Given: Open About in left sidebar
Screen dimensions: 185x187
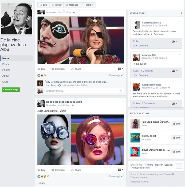Looking at the screenshot, I should [6, 76].
